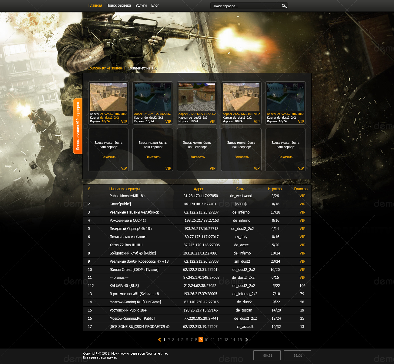Open server Moscow-Gaming.Ru [GunGame]

(135, 302)
